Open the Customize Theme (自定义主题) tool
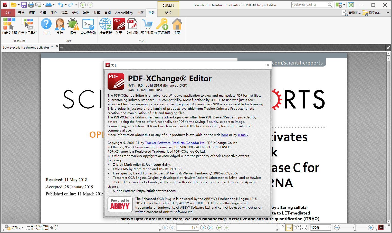 click(x=9, y=26)
